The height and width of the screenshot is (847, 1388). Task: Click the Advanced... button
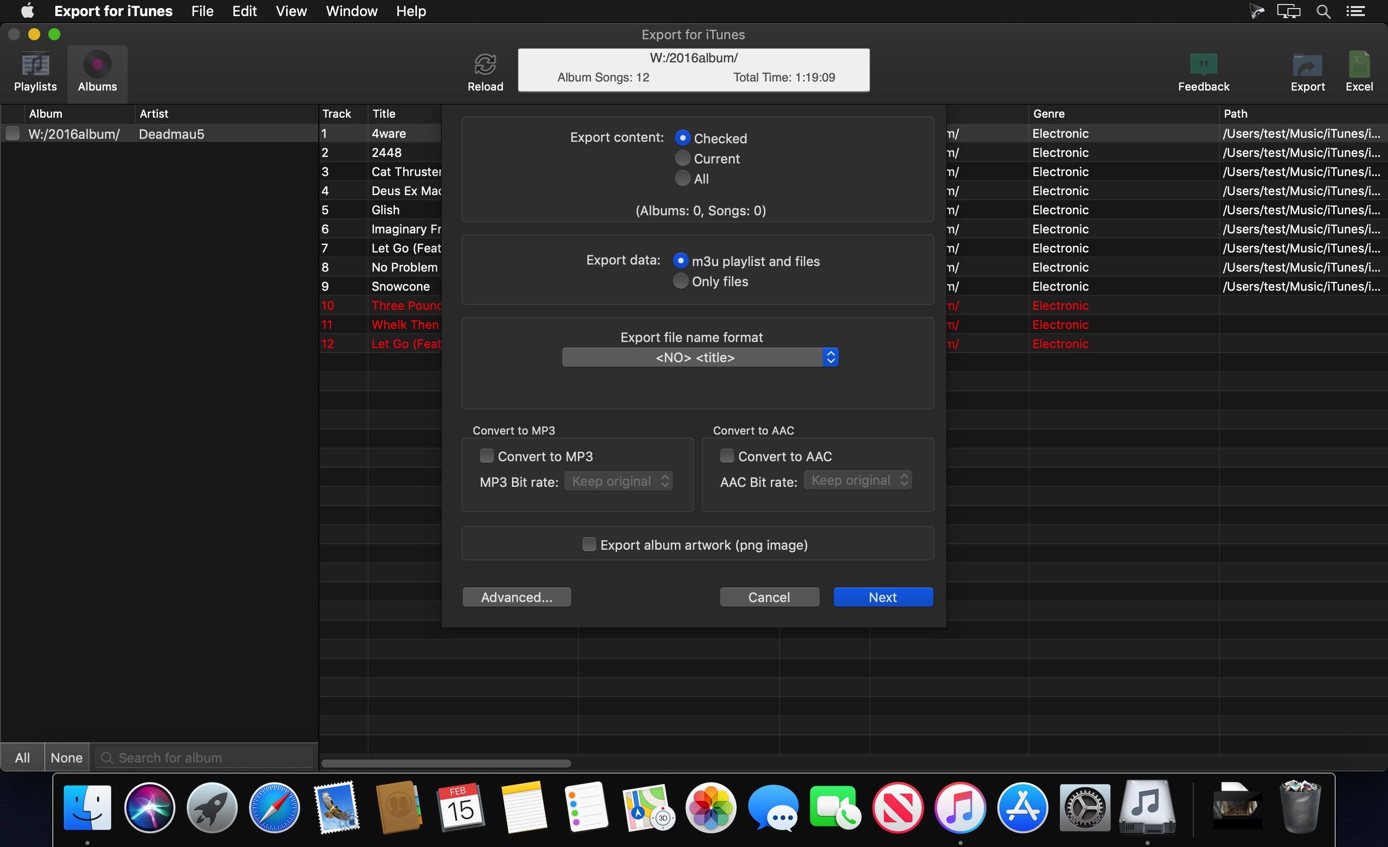tap(516, 597)
